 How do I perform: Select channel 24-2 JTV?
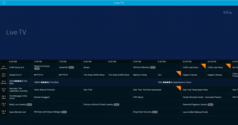coord(4,104)
